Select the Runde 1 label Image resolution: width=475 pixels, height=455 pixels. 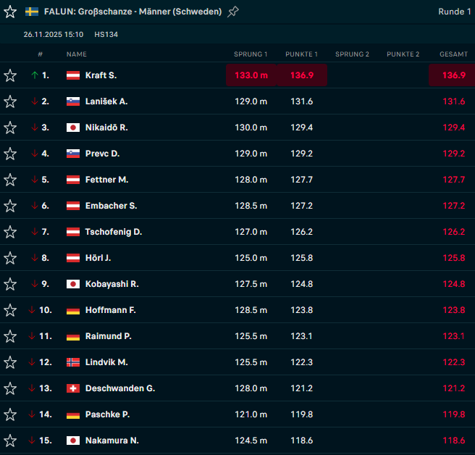pyautogui.click(x=454, y=12)
